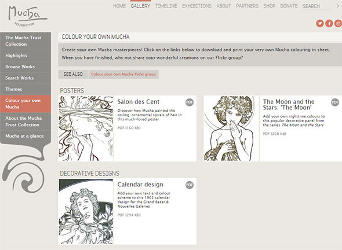
Task: Download The Moon PDF icon
Action: point(335,102)
